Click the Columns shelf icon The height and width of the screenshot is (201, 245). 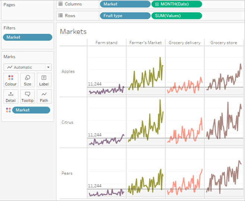(x=60, y=4)
